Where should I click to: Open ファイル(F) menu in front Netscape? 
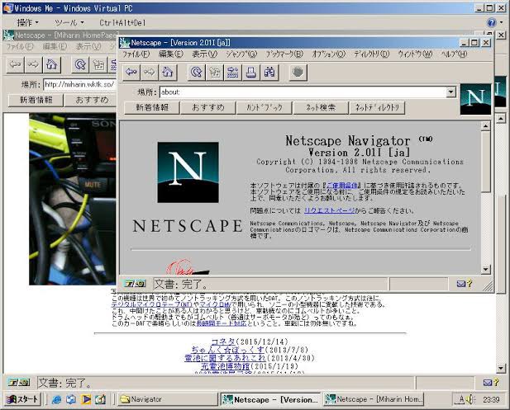tap(136, 54)
